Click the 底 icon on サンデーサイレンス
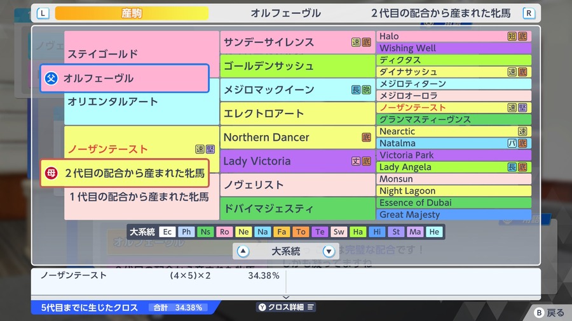Viewport: 572px width, 321px height. pos(366,43)
